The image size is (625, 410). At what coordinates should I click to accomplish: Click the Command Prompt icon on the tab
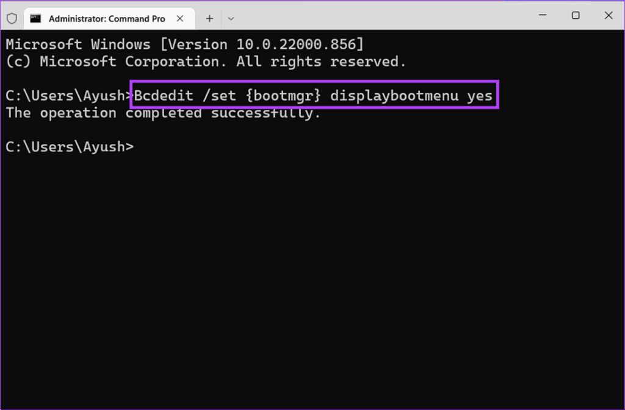(x=36, y=18)
